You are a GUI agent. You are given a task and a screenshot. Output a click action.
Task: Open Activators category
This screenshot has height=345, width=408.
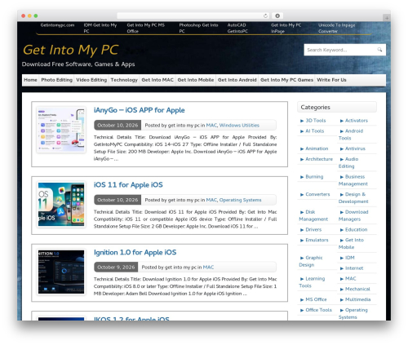(x=357, y=121)
